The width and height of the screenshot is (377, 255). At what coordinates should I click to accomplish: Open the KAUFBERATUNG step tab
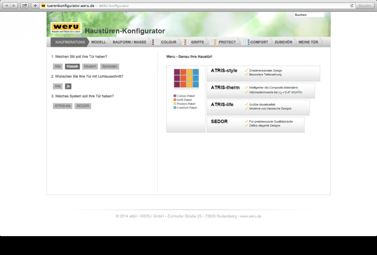click(70, 42)
